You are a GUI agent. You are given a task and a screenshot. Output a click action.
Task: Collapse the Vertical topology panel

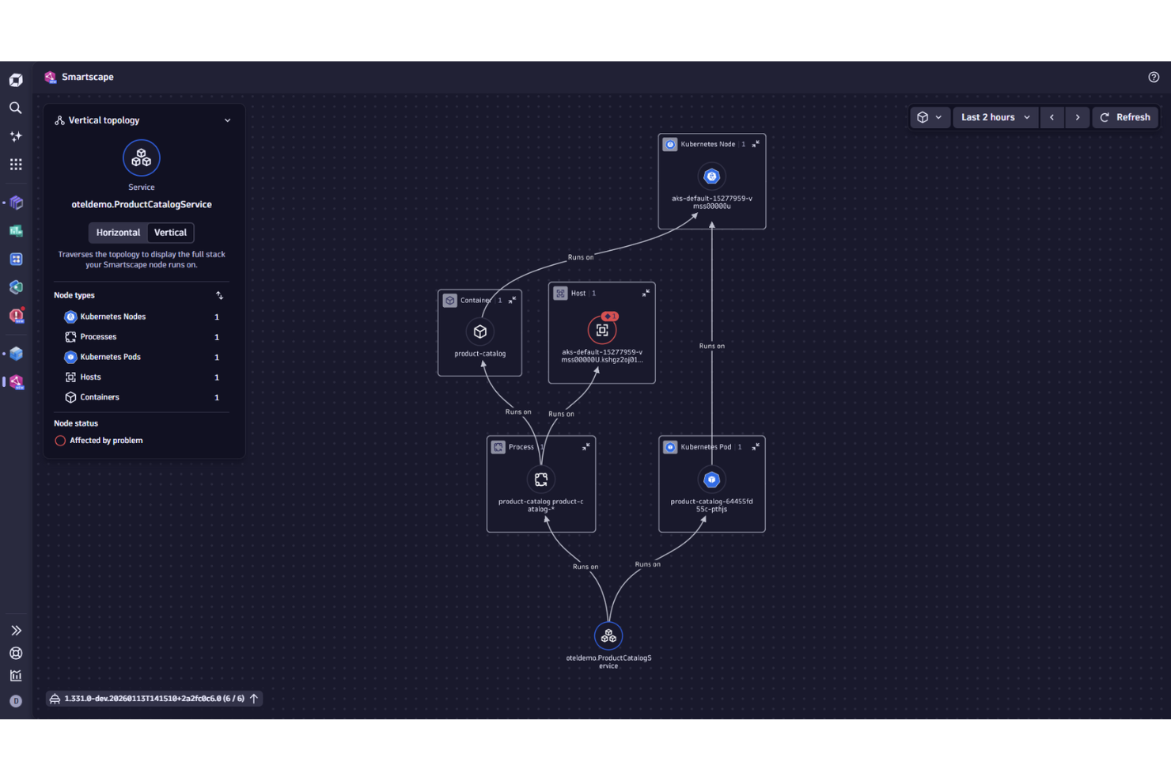coord(228,119)
